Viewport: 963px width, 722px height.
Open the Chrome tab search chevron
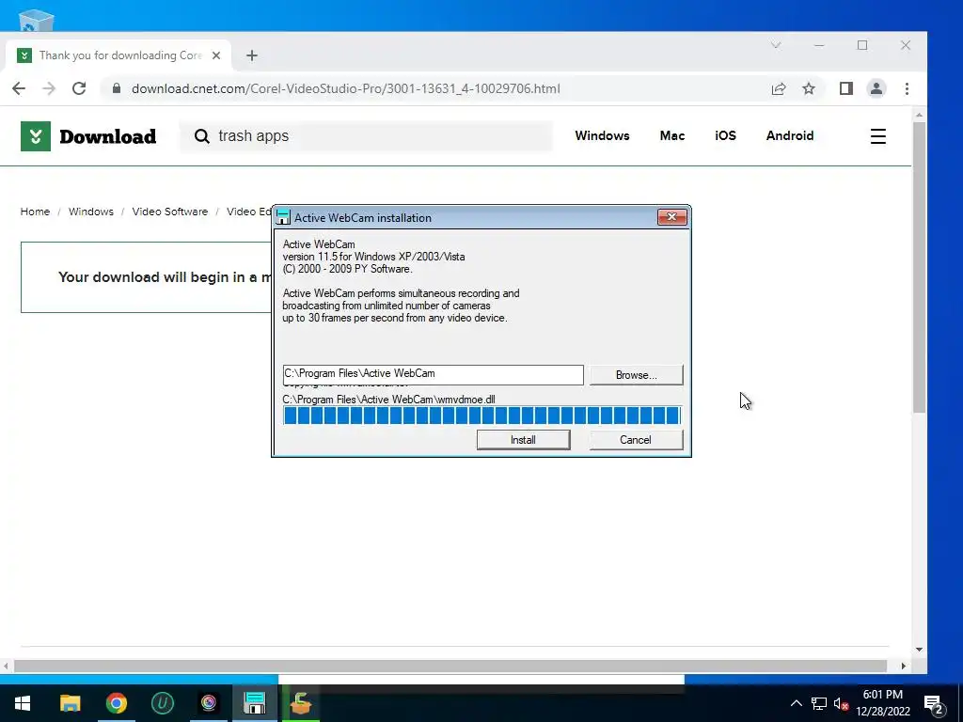click(776, 45)
